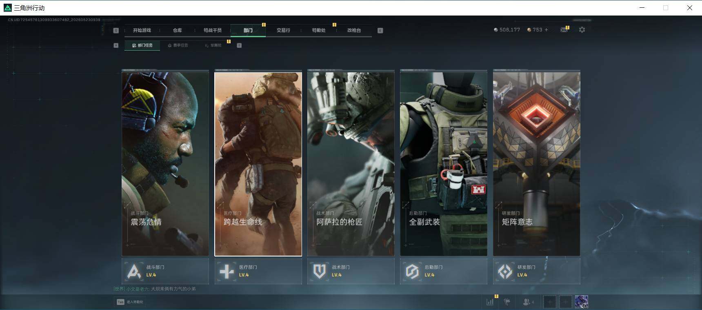
Task: Switch to the 仓库 tab
Action: coord(177,30)
